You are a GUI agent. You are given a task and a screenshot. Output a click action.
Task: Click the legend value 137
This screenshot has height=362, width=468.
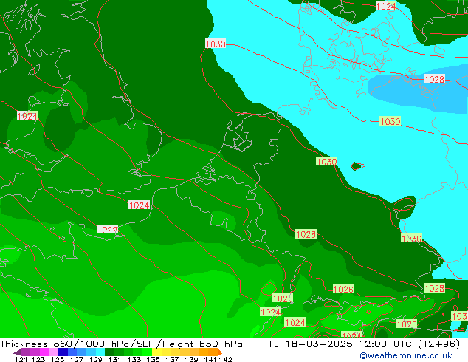click(172, 359)
